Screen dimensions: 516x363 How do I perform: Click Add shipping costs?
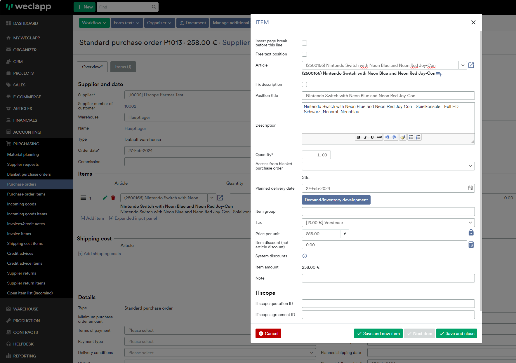[99, 254]
